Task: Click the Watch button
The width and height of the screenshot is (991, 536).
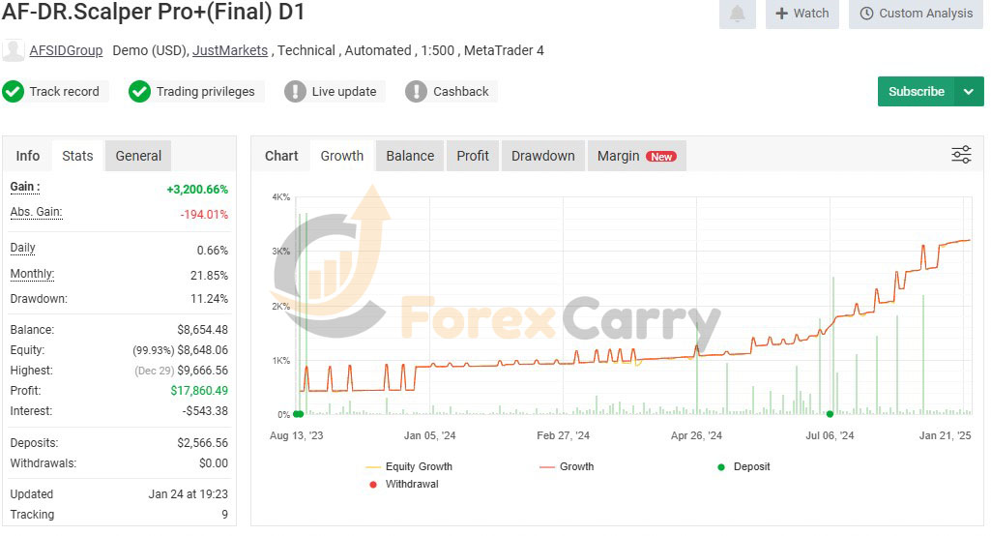Action: pos(802,14)
